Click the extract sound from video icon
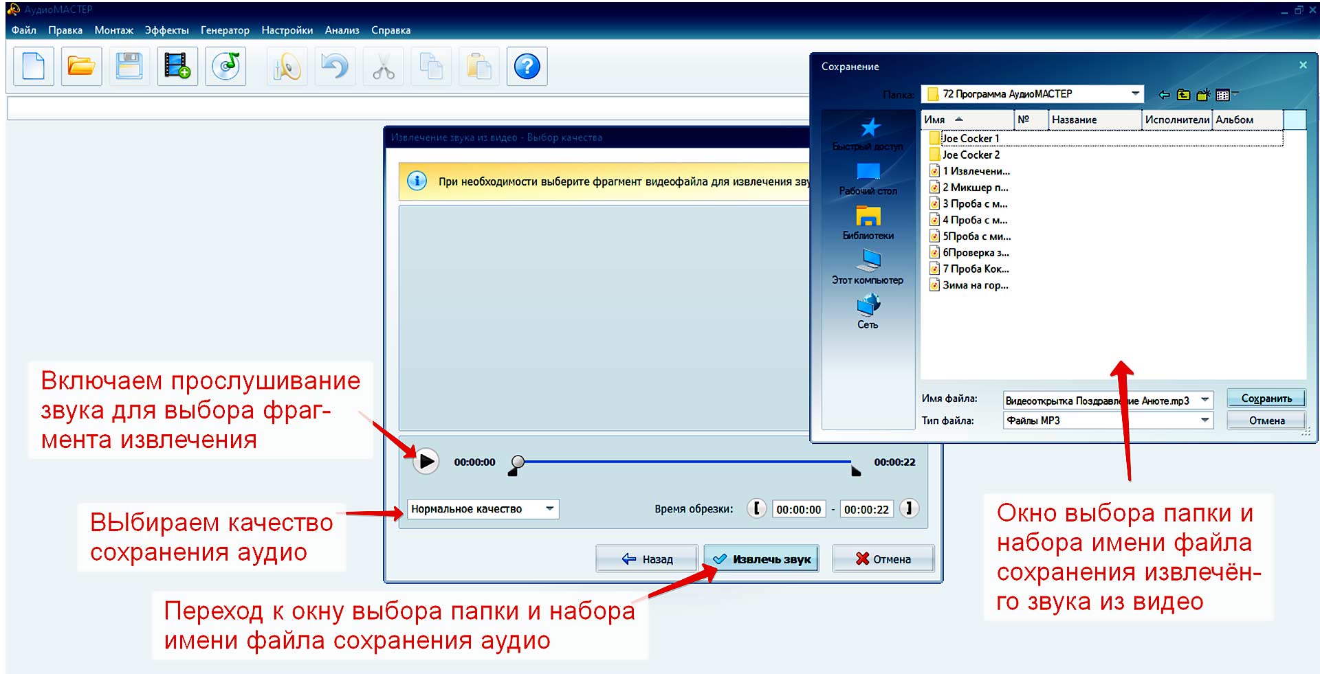This screenshot has width=1320, height=674. (177, 67)
